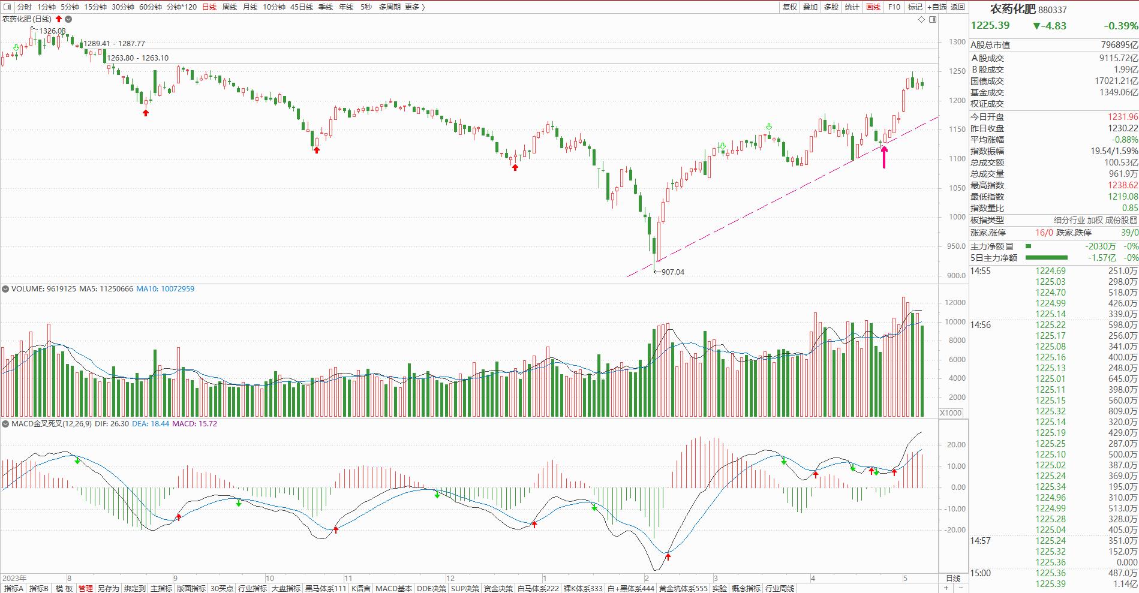Click the diamond icon above the chart
1139x593 pixels.
922,20
